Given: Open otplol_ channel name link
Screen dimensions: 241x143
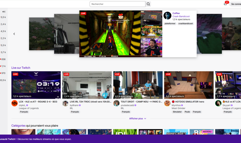Looking at the screenshot, I should pos(22,105).
